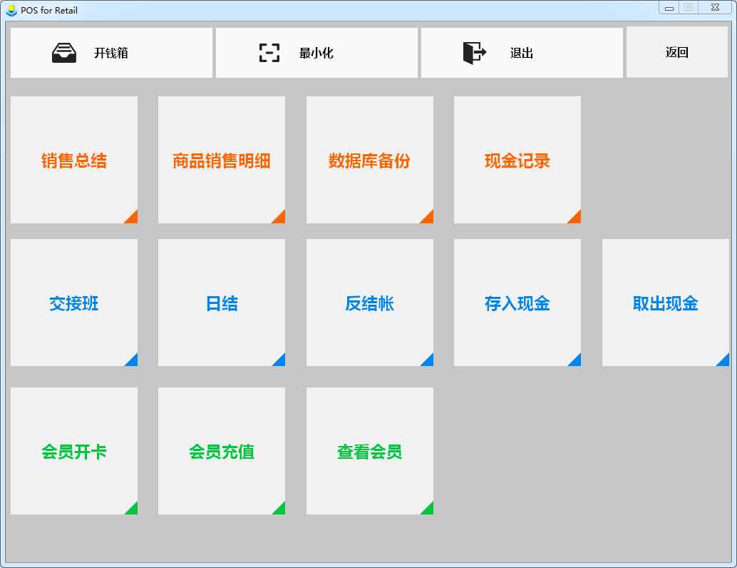Viewport: 737px width, 568px height.
Task: Start the 数据库备份 database backup
Action: coord(369,161)
